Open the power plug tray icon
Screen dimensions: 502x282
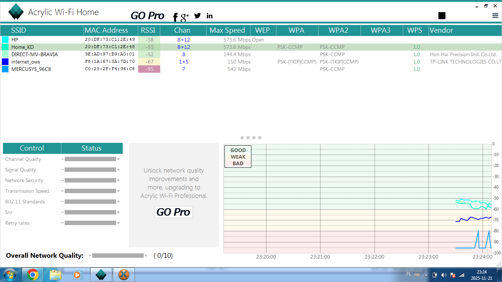click(x=435, y=275)
